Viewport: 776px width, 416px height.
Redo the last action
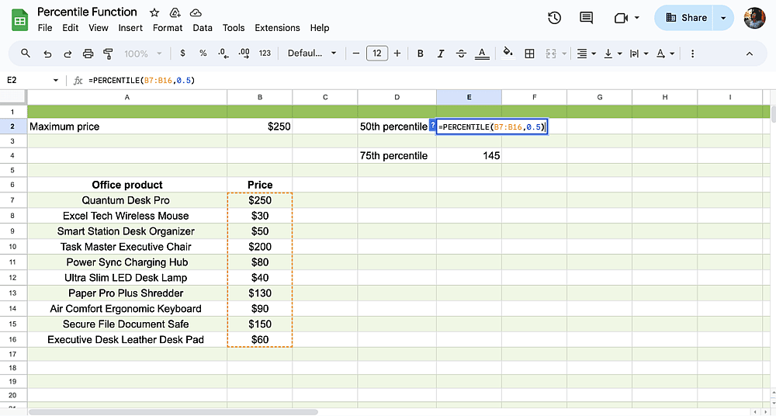point(68,54)
